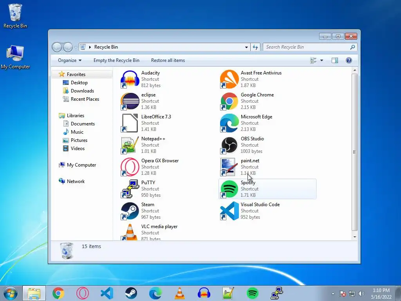Click the search magnifier icon
This screenshot has width=401, height=301.
(353, 47)
